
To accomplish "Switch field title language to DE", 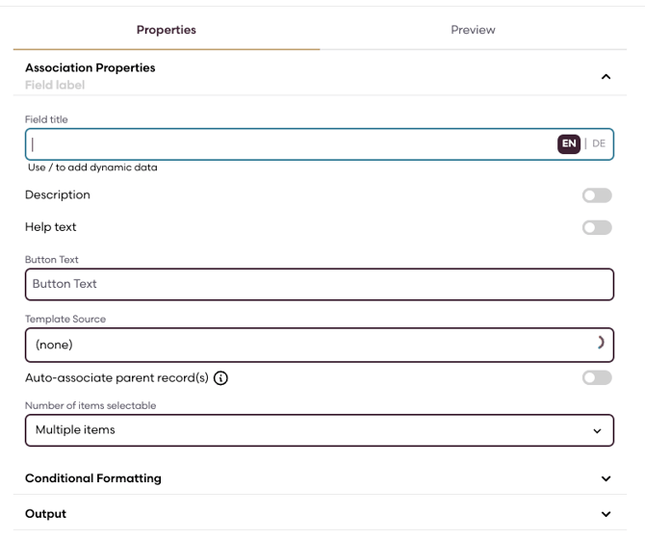I will pos(599,143).
